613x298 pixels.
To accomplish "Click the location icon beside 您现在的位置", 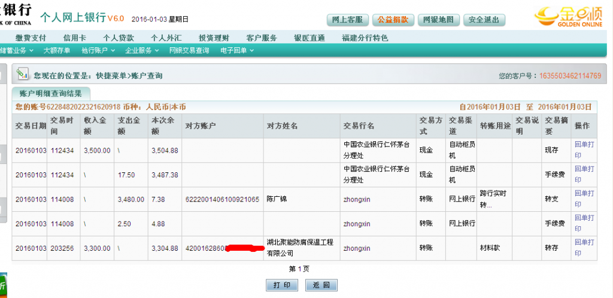I will pyautogui.click(x=23, y=74).
